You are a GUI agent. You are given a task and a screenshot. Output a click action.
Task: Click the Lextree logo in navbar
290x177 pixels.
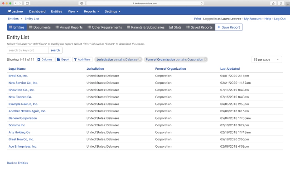tap(15, 11)
